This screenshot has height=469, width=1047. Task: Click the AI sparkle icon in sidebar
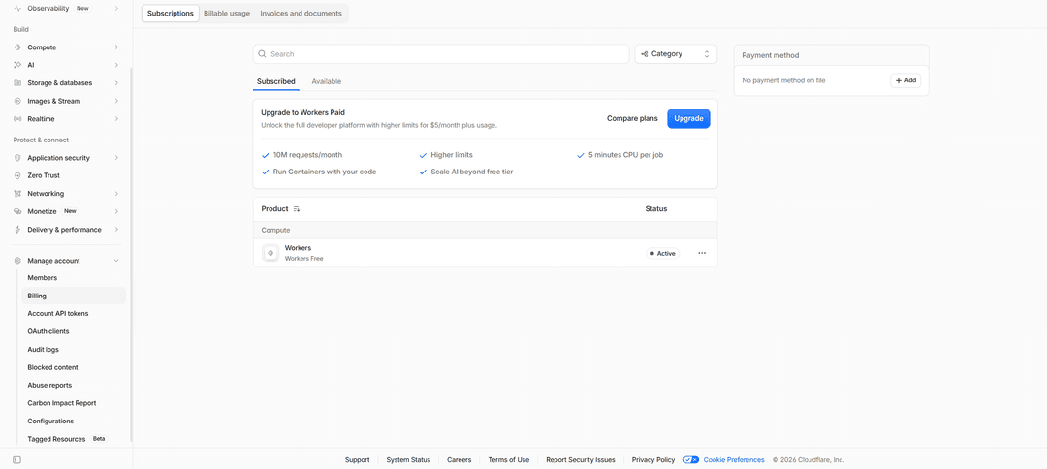[17, 65]
